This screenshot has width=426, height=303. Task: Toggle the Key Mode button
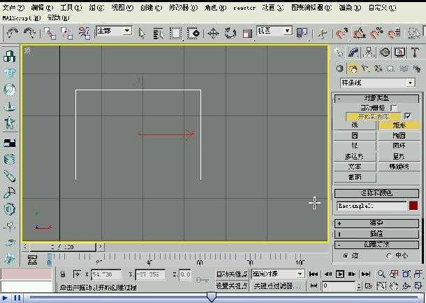click(314, 286)
